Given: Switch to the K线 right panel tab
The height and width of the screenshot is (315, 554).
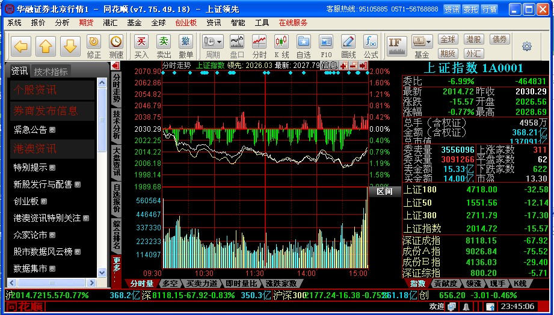Looking at the screenshot, I should pyautogui.click(x=520, y=283).
